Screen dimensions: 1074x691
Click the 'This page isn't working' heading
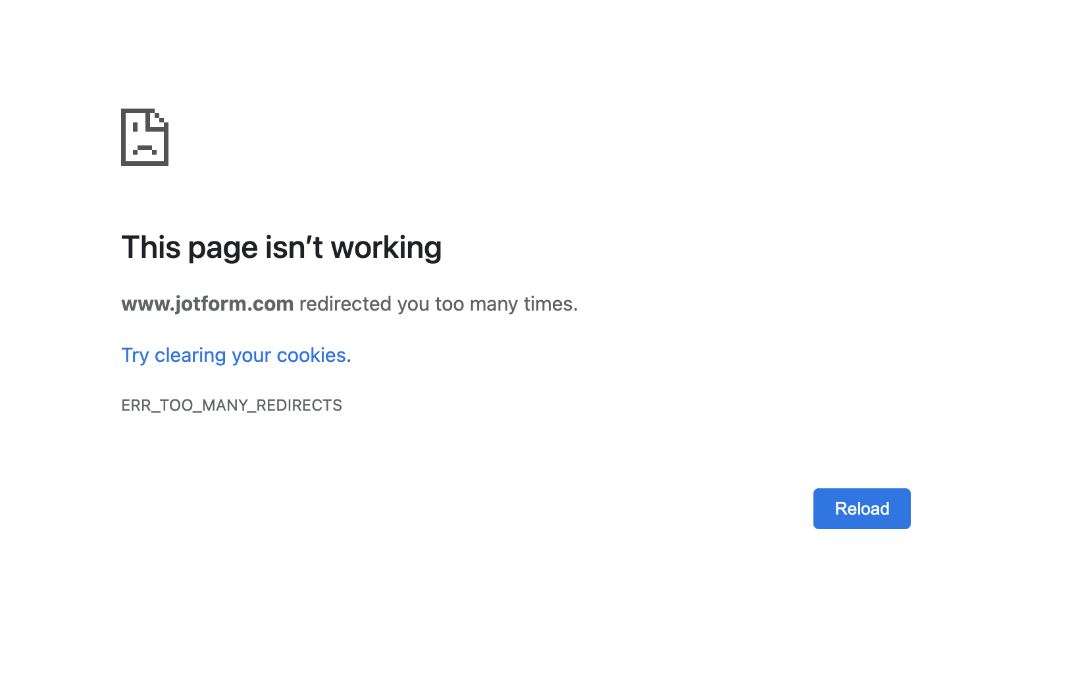282,247
